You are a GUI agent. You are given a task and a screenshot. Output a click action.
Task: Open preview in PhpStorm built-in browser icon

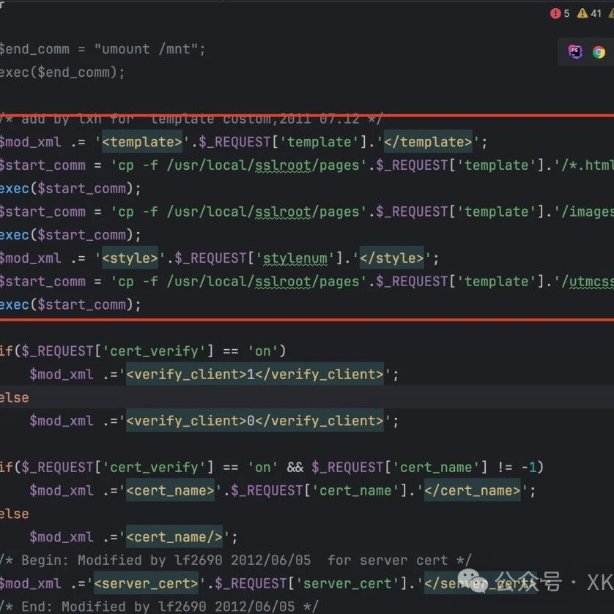(x=574, y=52)
